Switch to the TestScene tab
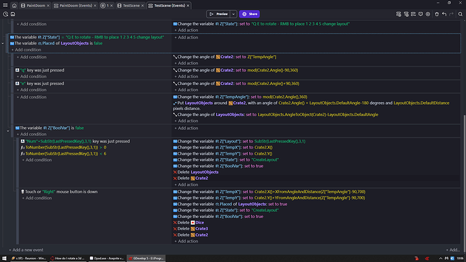 (x=131, y=5)
